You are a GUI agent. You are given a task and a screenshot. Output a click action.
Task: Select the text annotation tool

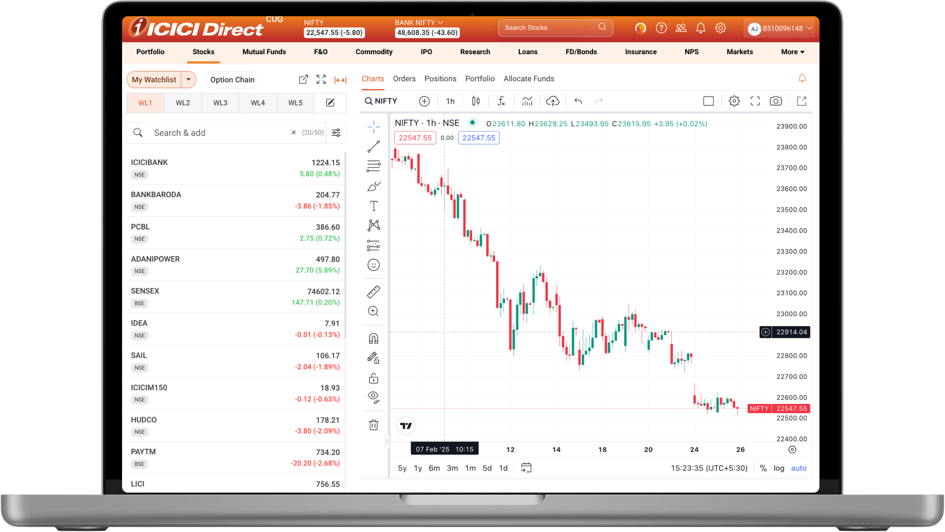coord(374,206)
